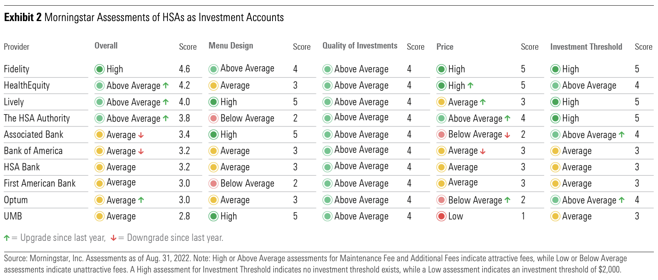Click the downgrade arrow beside Bank of America's price
The width and height of the screenshot is (658, 280).
pos(483,151)
